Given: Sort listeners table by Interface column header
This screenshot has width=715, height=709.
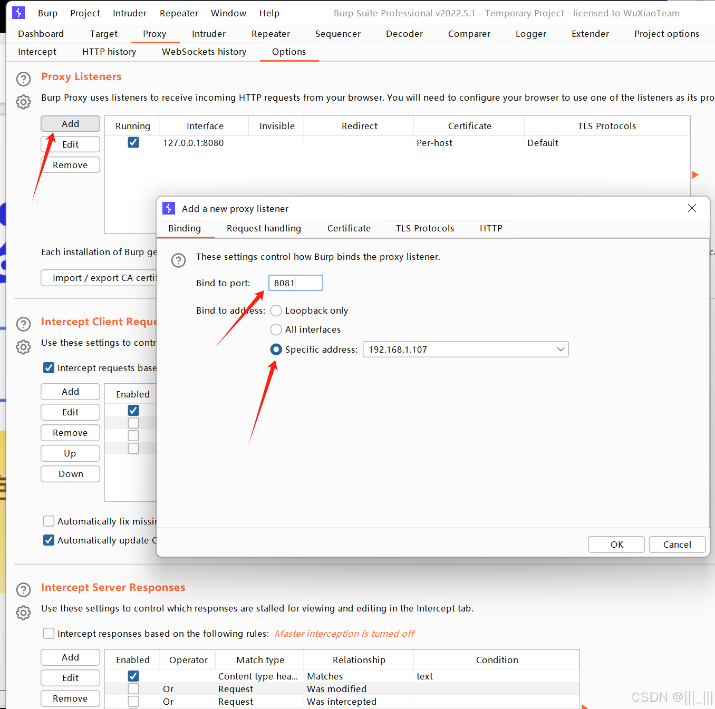Looking at the screenshot, I should click(205, 126).
